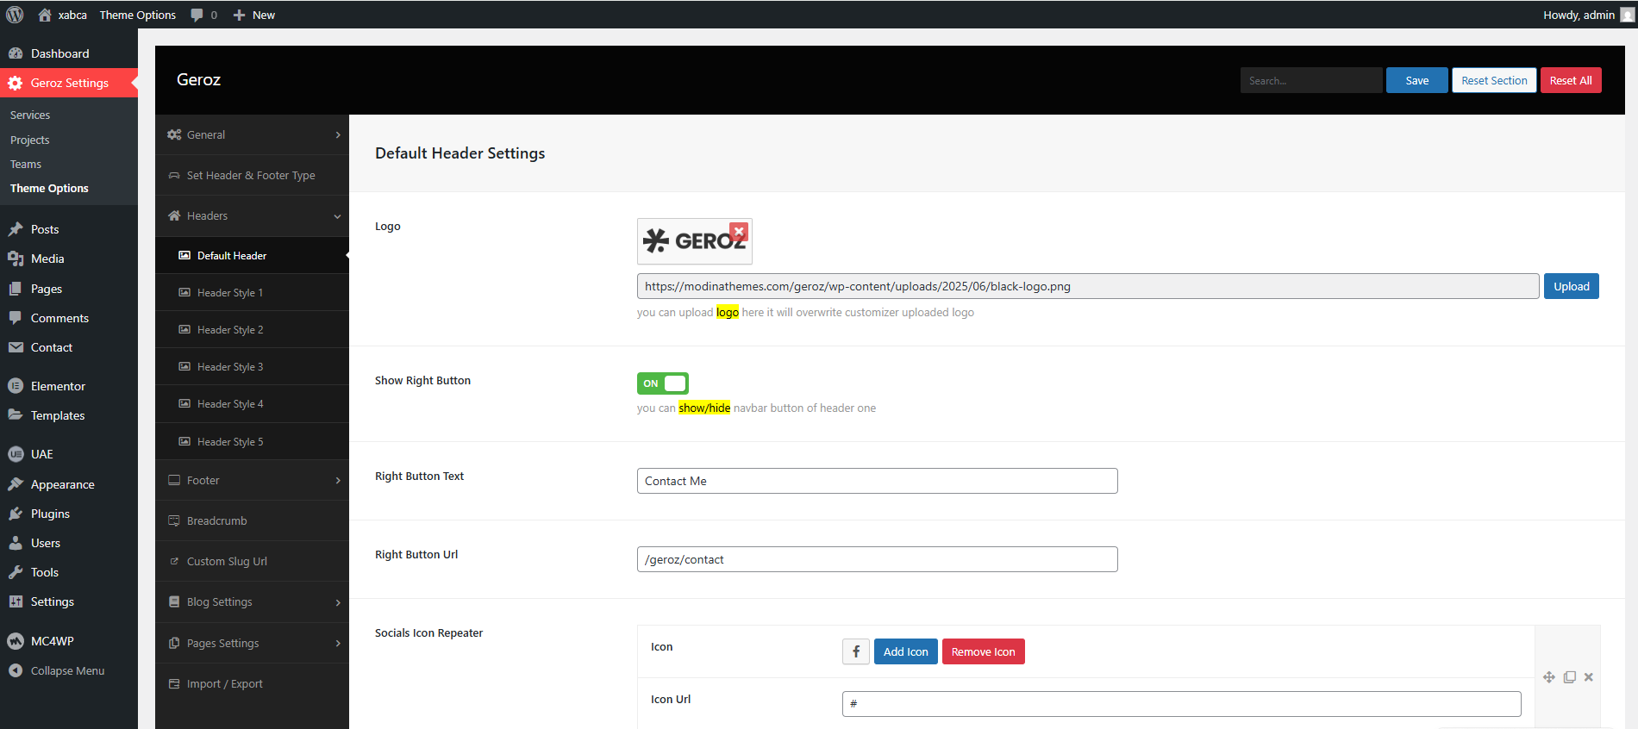Open Header Style 3 settings
This screenshot has width=1638, height=729.
pyautogui.click(x=230, y=366)
